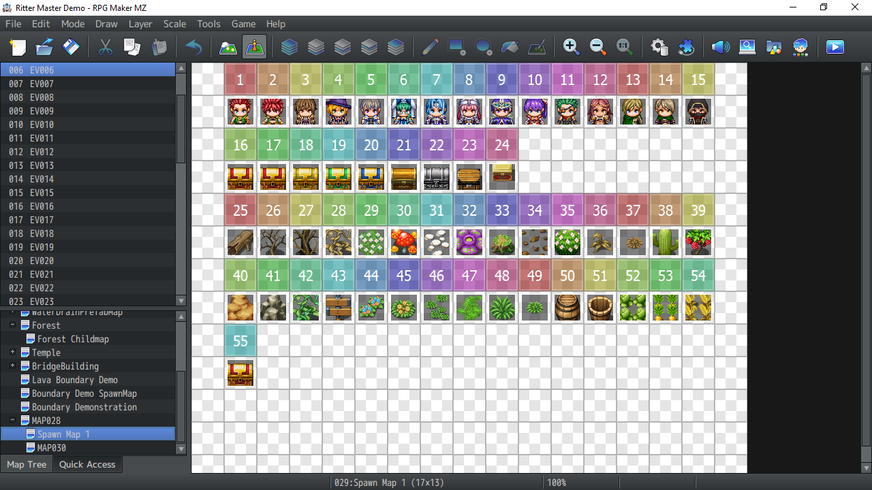
Task: Open the Plugin Manager puzzle icon
Action: [685, 47]
